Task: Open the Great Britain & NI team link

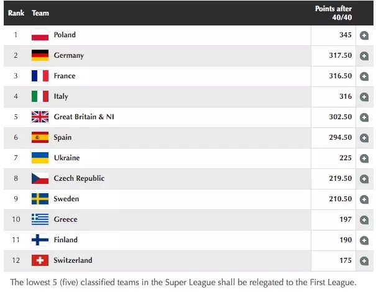Action: [84, 117]
